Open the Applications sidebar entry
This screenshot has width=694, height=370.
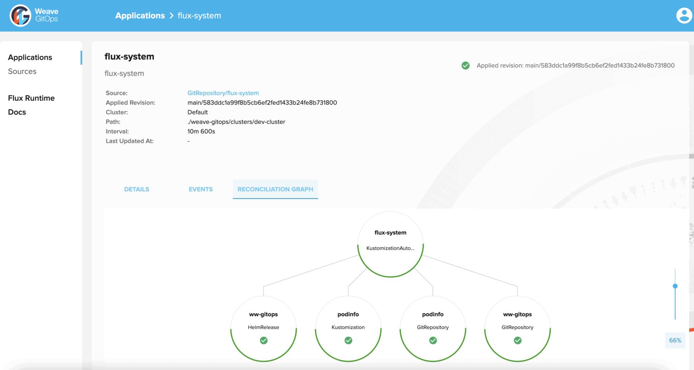(x=30, y=57)
